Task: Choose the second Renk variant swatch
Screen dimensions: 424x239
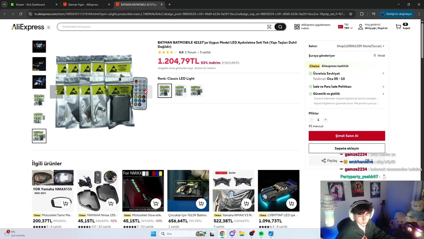Action: pos(181,91)
